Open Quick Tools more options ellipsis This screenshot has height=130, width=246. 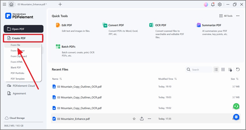click(238, 16)
